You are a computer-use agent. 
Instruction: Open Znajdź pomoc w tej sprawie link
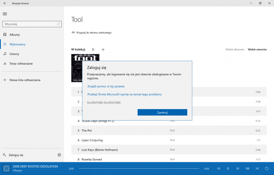[x=106, y=86]
